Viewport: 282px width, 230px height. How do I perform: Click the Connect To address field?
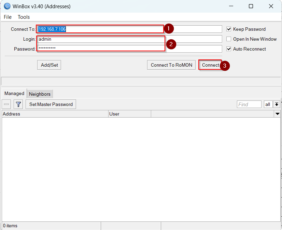130,29
